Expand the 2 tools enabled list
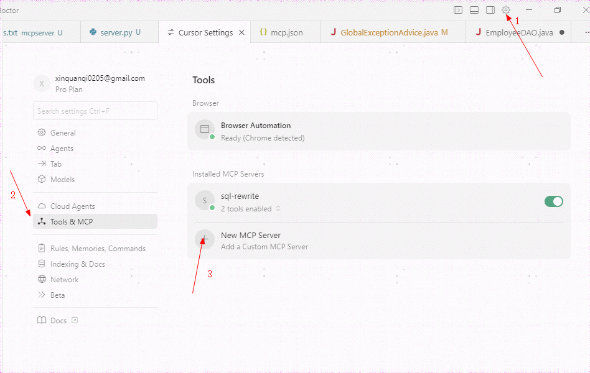 tap(278, 208)
